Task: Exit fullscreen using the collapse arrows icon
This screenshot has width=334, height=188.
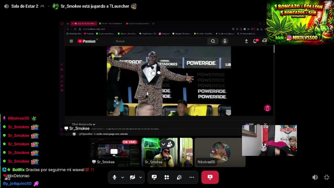Action: 327,177
